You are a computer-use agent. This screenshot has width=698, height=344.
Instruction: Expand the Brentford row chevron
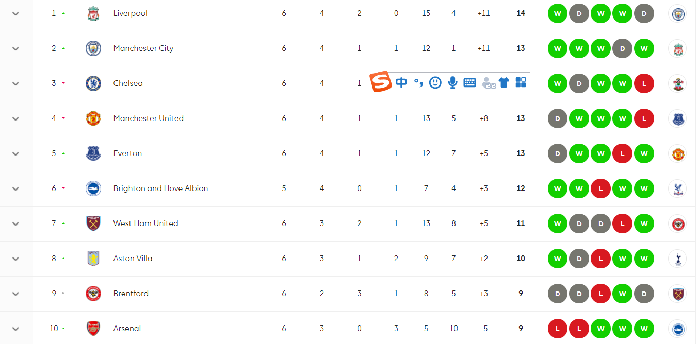(15, 294)
